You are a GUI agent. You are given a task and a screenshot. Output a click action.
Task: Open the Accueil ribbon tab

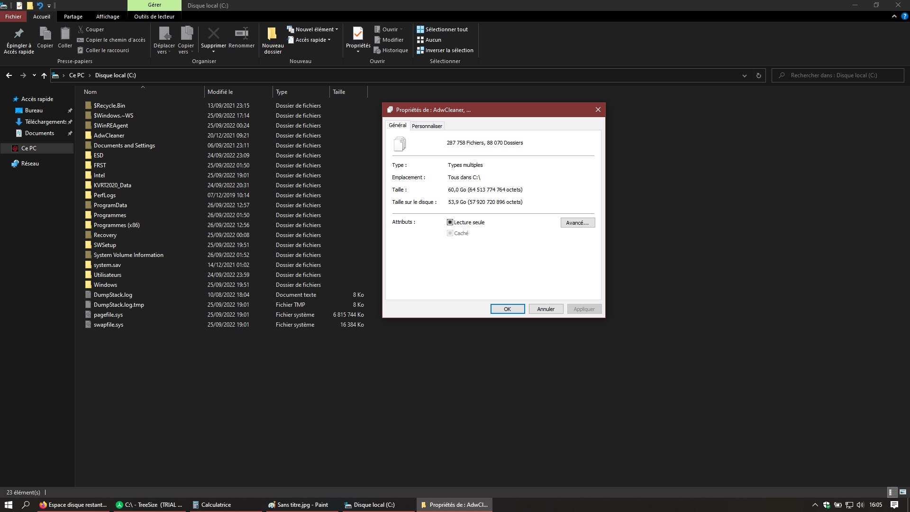click(x=41, y=16)
